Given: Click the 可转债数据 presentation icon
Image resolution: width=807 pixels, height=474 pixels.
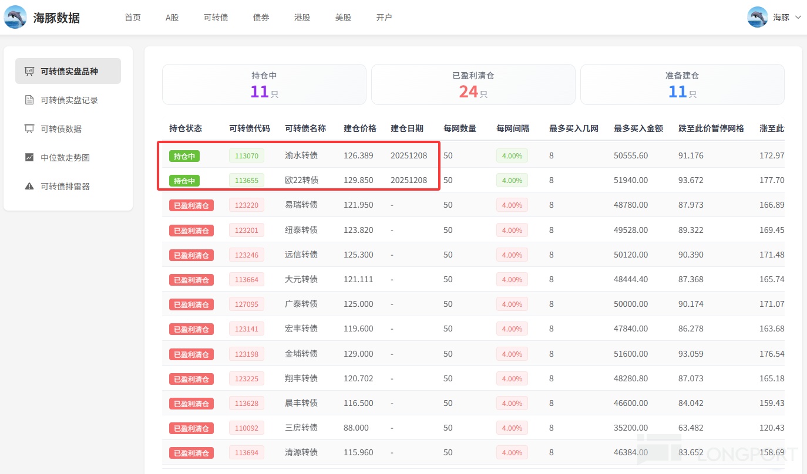Looking at the screenshot, I should pos(29,129).
